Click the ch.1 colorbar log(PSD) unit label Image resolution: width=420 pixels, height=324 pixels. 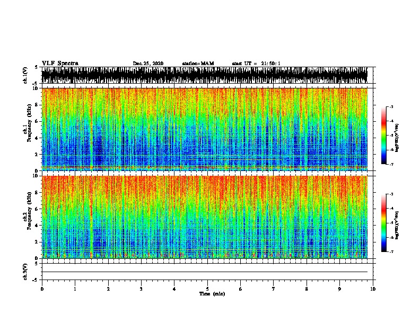pyautogui.click(x=397, y=138)
